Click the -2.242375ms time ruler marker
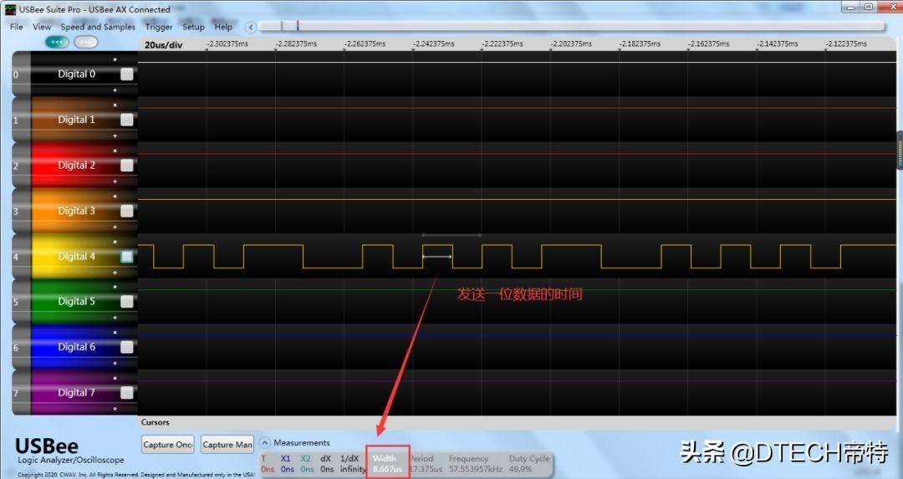903x479 pixels. [x=433, y=43]
